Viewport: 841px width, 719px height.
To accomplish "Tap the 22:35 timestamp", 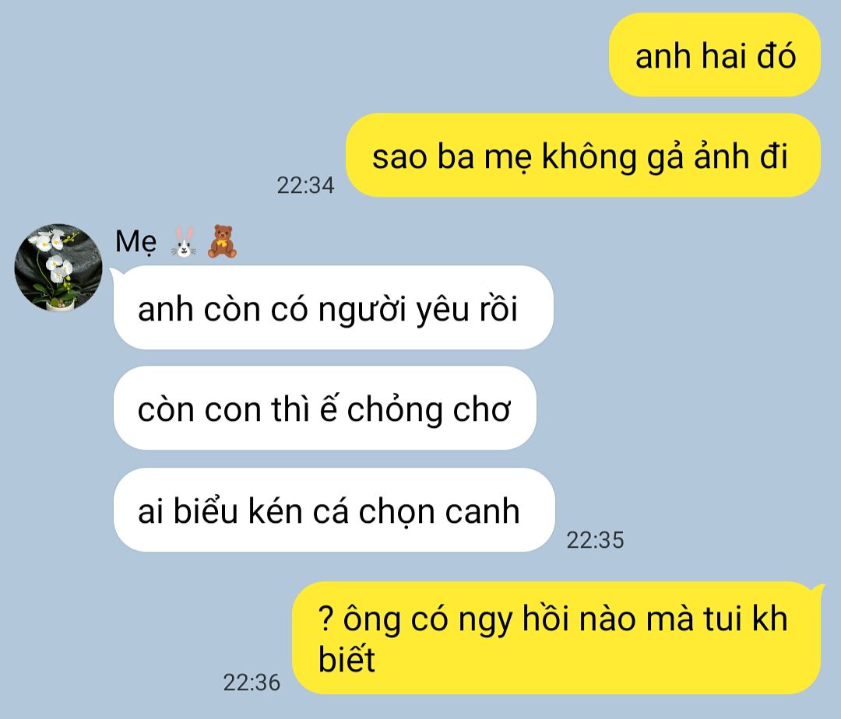I will pos(596,540).
